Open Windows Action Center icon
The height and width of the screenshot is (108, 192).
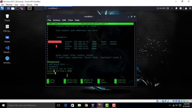tap(180, 105)
